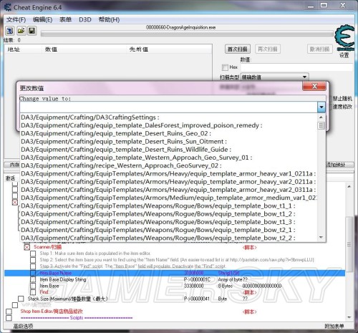The image size is (358, 333).
Task: Select equip_template_bow_t1_1 list entry
Action: click(x=158, y=206)
